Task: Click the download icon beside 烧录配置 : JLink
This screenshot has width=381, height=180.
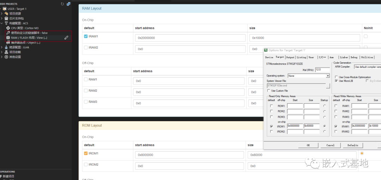Action: [6, 47]
